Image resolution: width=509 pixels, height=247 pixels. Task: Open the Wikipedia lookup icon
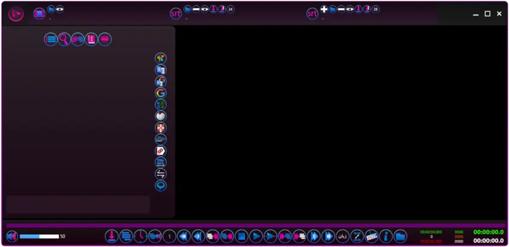(x=160, y=116)
